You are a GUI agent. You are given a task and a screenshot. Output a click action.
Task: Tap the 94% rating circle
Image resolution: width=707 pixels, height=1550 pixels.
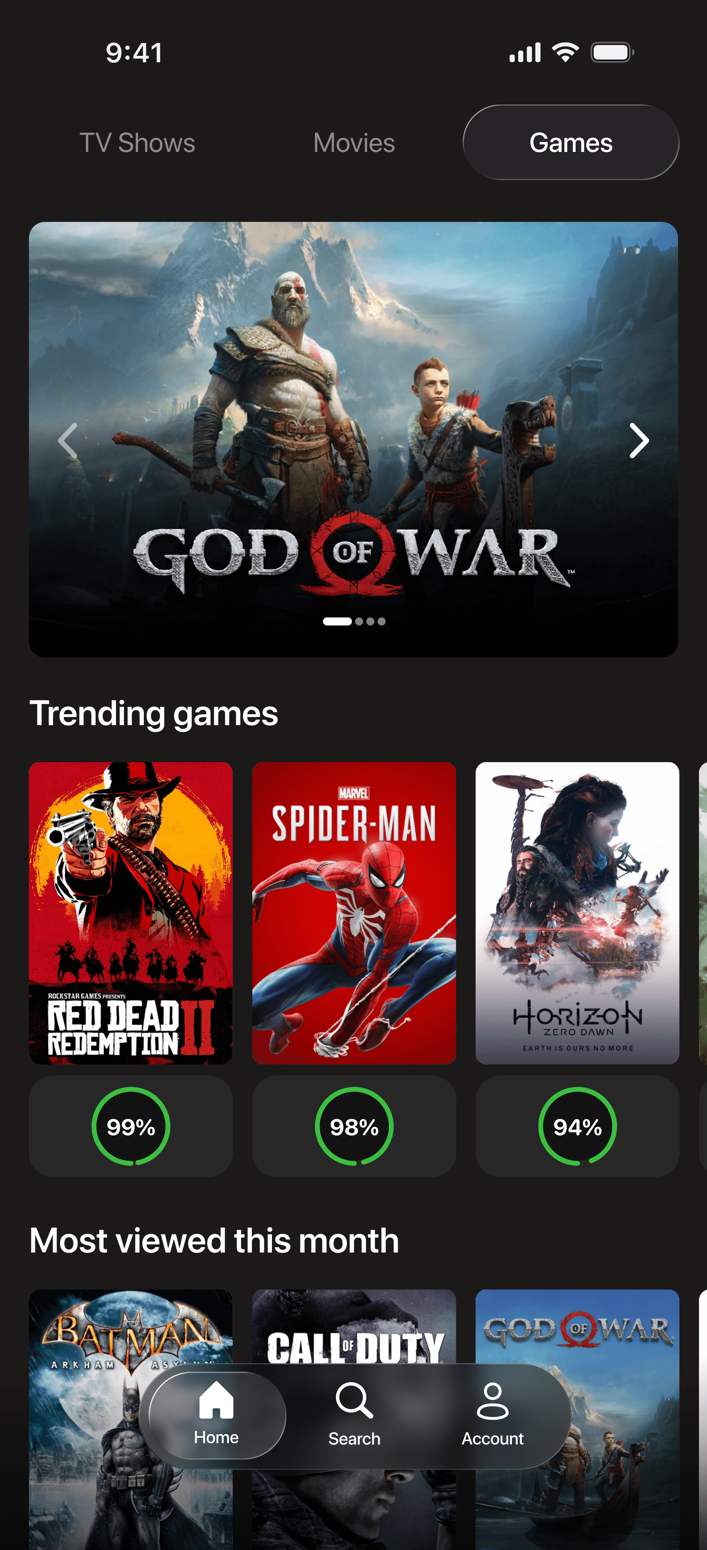pyautogui.click(x=577, y=1126)
